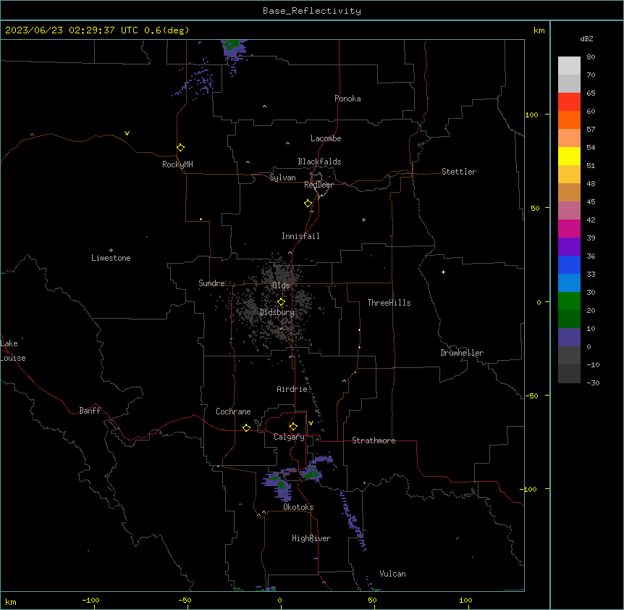Click the Lake Louise label
Image resolution: width=624 pixels, height=610 pixels.
click(x=13, y=351)
